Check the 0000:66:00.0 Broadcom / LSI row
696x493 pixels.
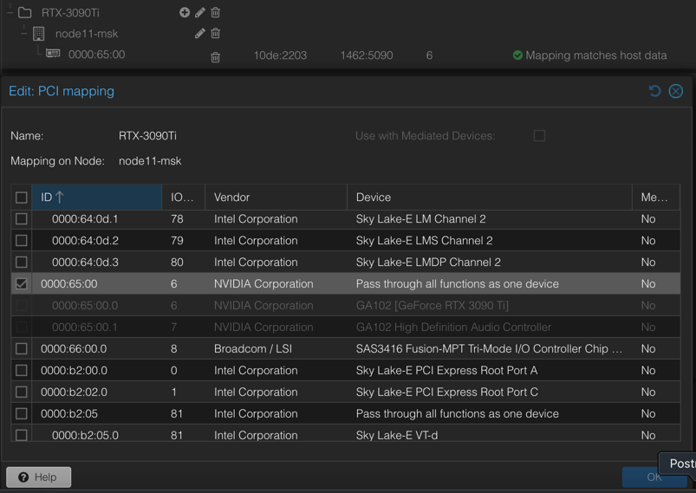click(22, 349)
